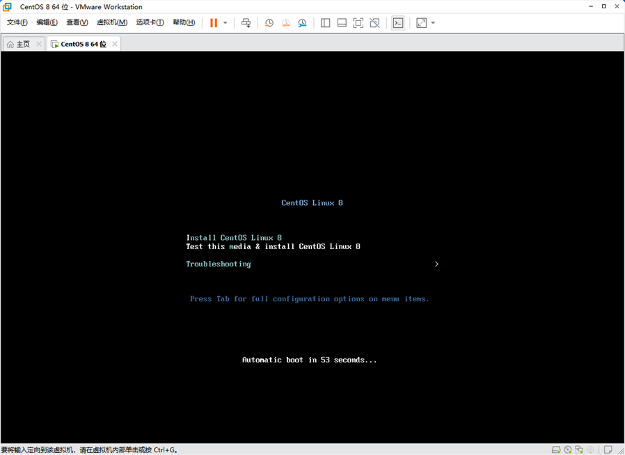Open the 选项卡(T) menu
The height and width of the screenshot is (455, 625).
[150, 22]
